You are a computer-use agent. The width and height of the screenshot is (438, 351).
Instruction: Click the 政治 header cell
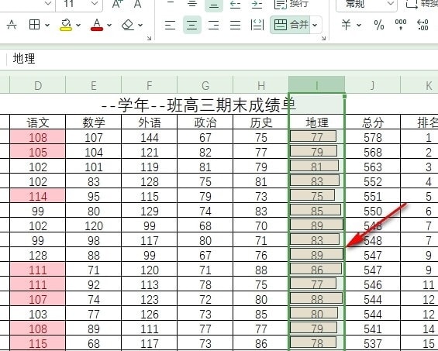[x=205, y=122]
